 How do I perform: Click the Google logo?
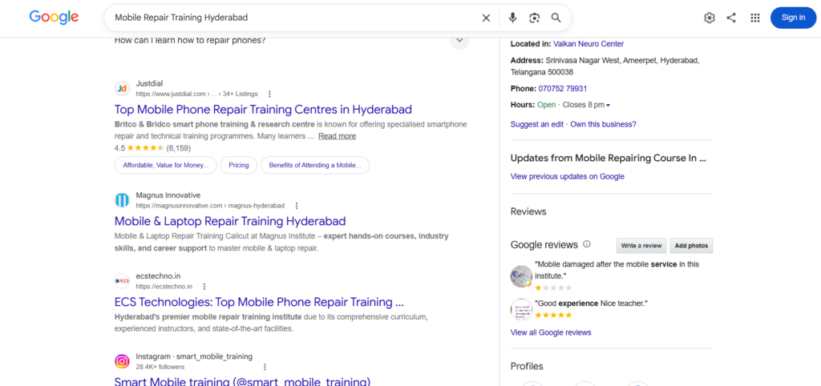54,18
